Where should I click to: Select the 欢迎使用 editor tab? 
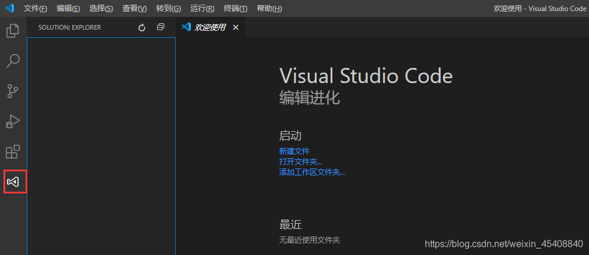tap(210, 27)
